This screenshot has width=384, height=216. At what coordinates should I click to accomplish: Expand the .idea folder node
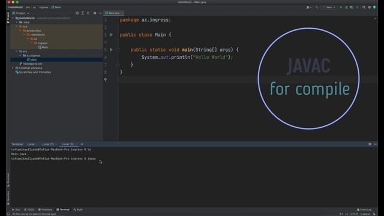17,22
